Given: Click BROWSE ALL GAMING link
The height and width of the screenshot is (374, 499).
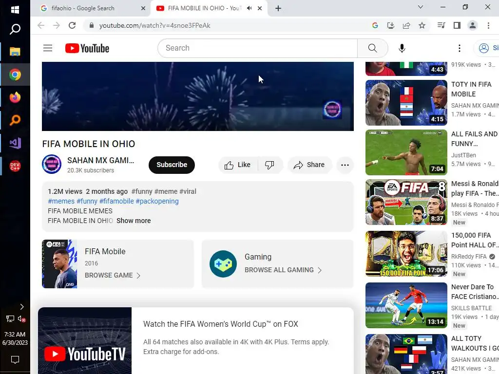Looking at the screenshot, I should coord(283,270).
